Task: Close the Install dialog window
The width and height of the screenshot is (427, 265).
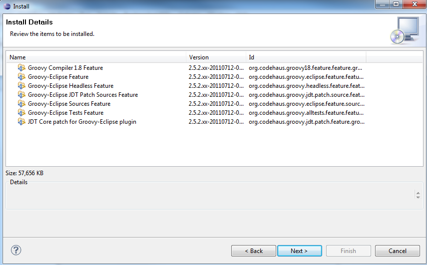Action: pos(415,4)
